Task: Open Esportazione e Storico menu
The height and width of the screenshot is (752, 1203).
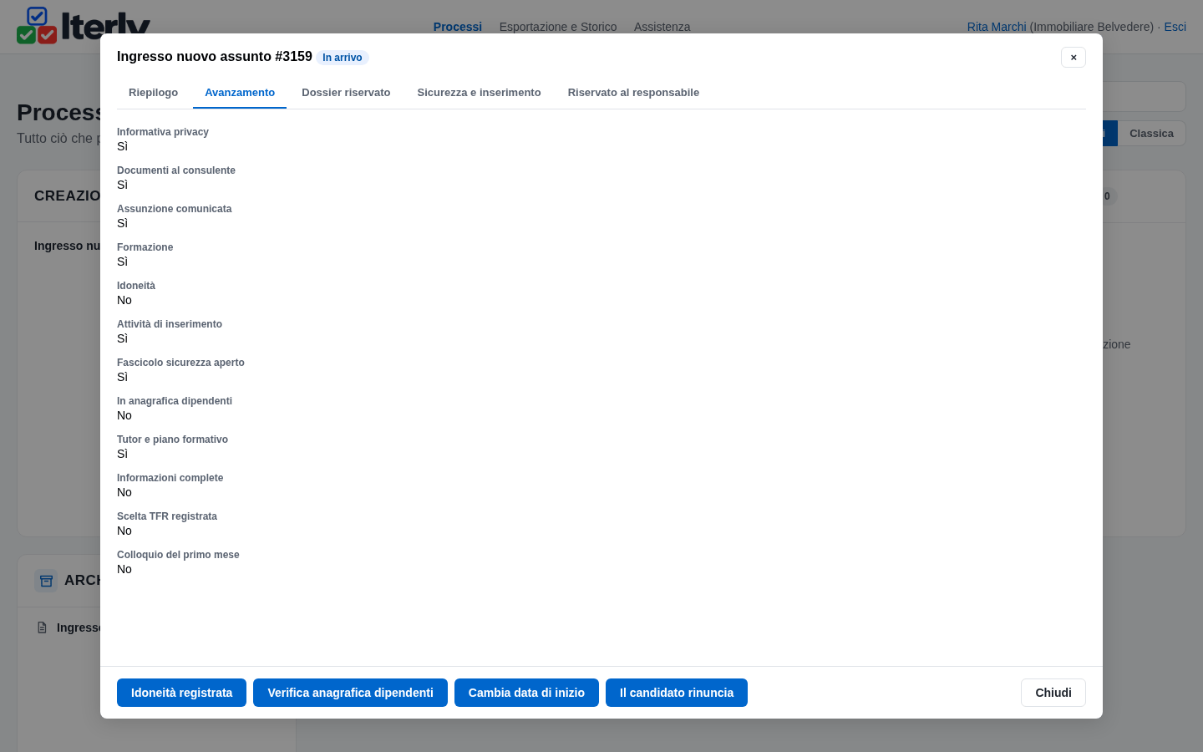Action: coord(558,27)
